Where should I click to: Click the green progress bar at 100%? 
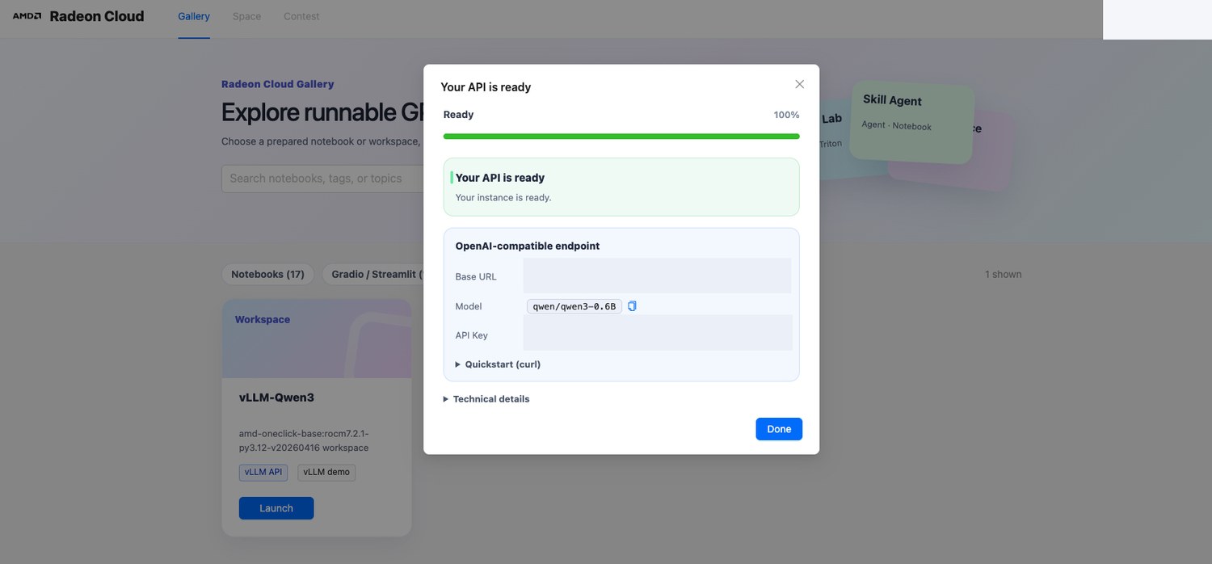click(621, 137)
